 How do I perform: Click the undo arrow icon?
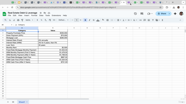[10, 20]
